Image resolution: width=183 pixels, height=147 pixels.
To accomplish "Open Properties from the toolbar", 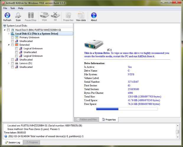I will point(68,16).
